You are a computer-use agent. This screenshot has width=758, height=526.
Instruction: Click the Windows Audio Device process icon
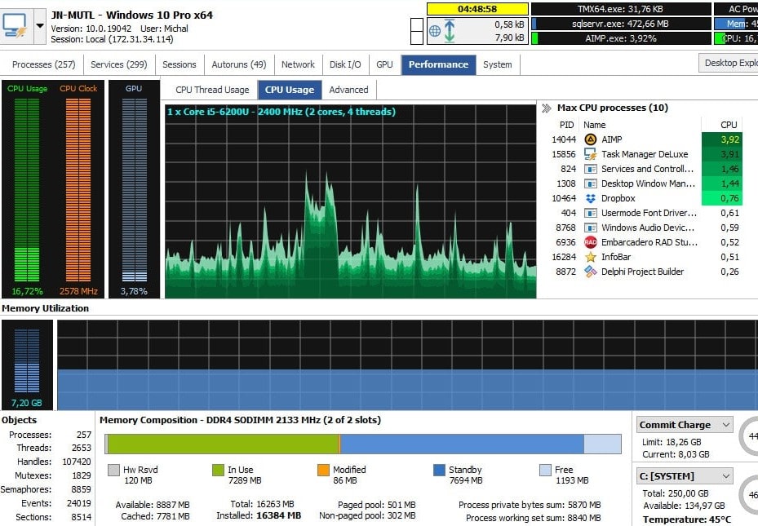(x=590, y=228)
